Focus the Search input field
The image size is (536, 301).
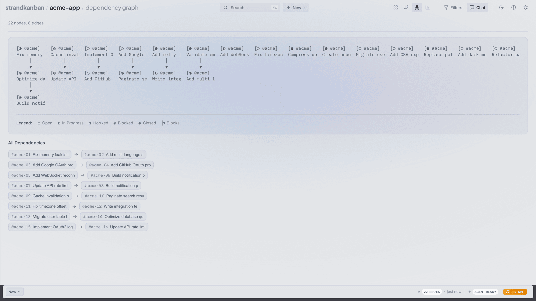pos(250,8)
